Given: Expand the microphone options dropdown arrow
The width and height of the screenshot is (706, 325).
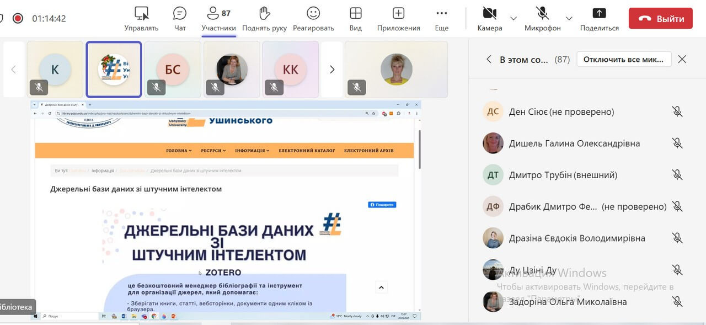Looking at the screenshot, I should click(x=569, y=18).
